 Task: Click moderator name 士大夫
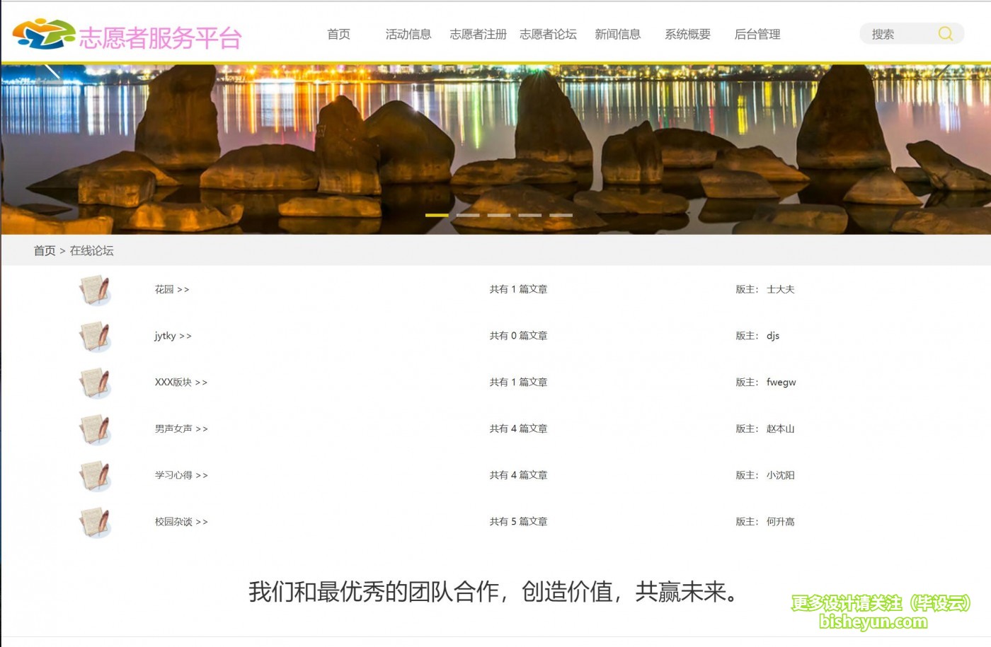(781, 289)
